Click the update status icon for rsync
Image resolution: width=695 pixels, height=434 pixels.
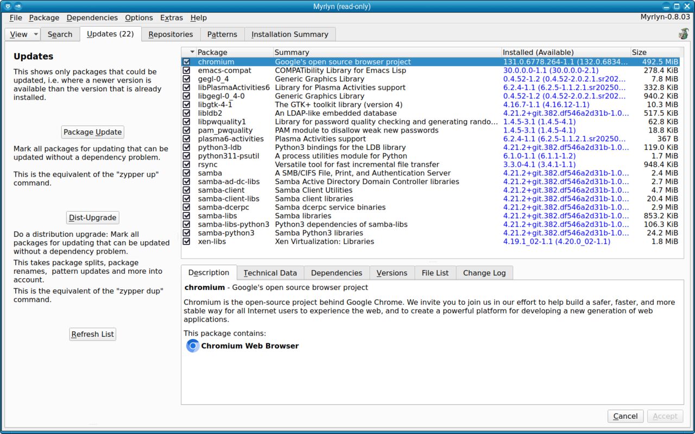pos(187,165)
